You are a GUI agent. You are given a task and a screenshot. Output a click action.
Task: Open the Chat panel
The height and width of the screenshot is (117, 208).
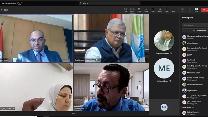click(125, 10)
